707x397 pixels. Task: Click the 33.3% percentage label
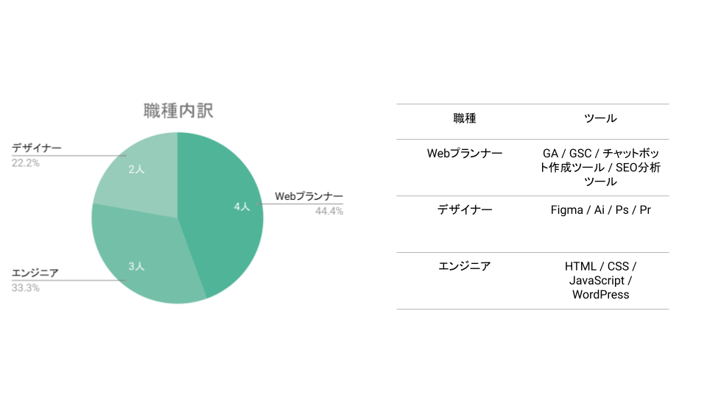(x=26, y=287)
